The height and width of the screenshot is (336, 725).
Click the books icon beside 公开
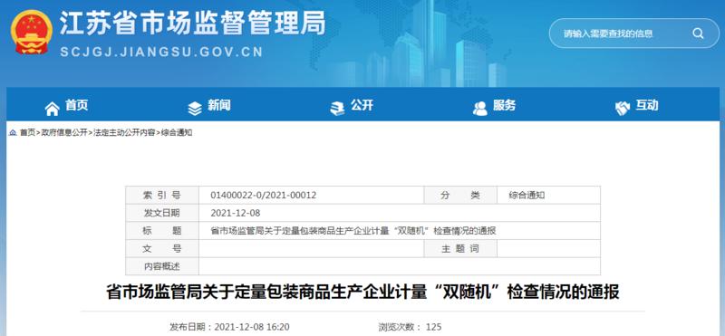[x=337, y=109]
